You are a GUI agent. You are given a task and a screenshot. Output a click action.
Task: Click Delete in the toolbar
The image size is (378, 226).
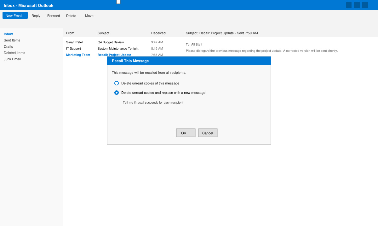pos(71,16)
